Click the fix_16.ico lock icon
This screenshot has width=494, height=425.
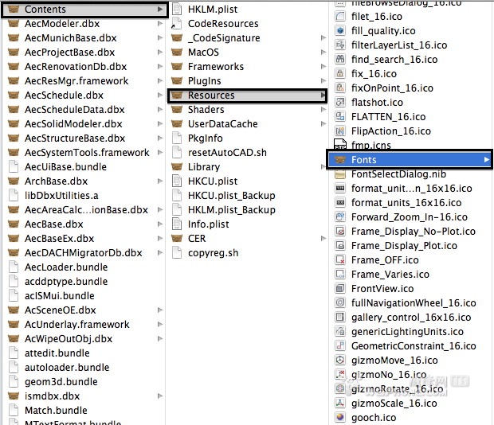[x=340, y=73]
